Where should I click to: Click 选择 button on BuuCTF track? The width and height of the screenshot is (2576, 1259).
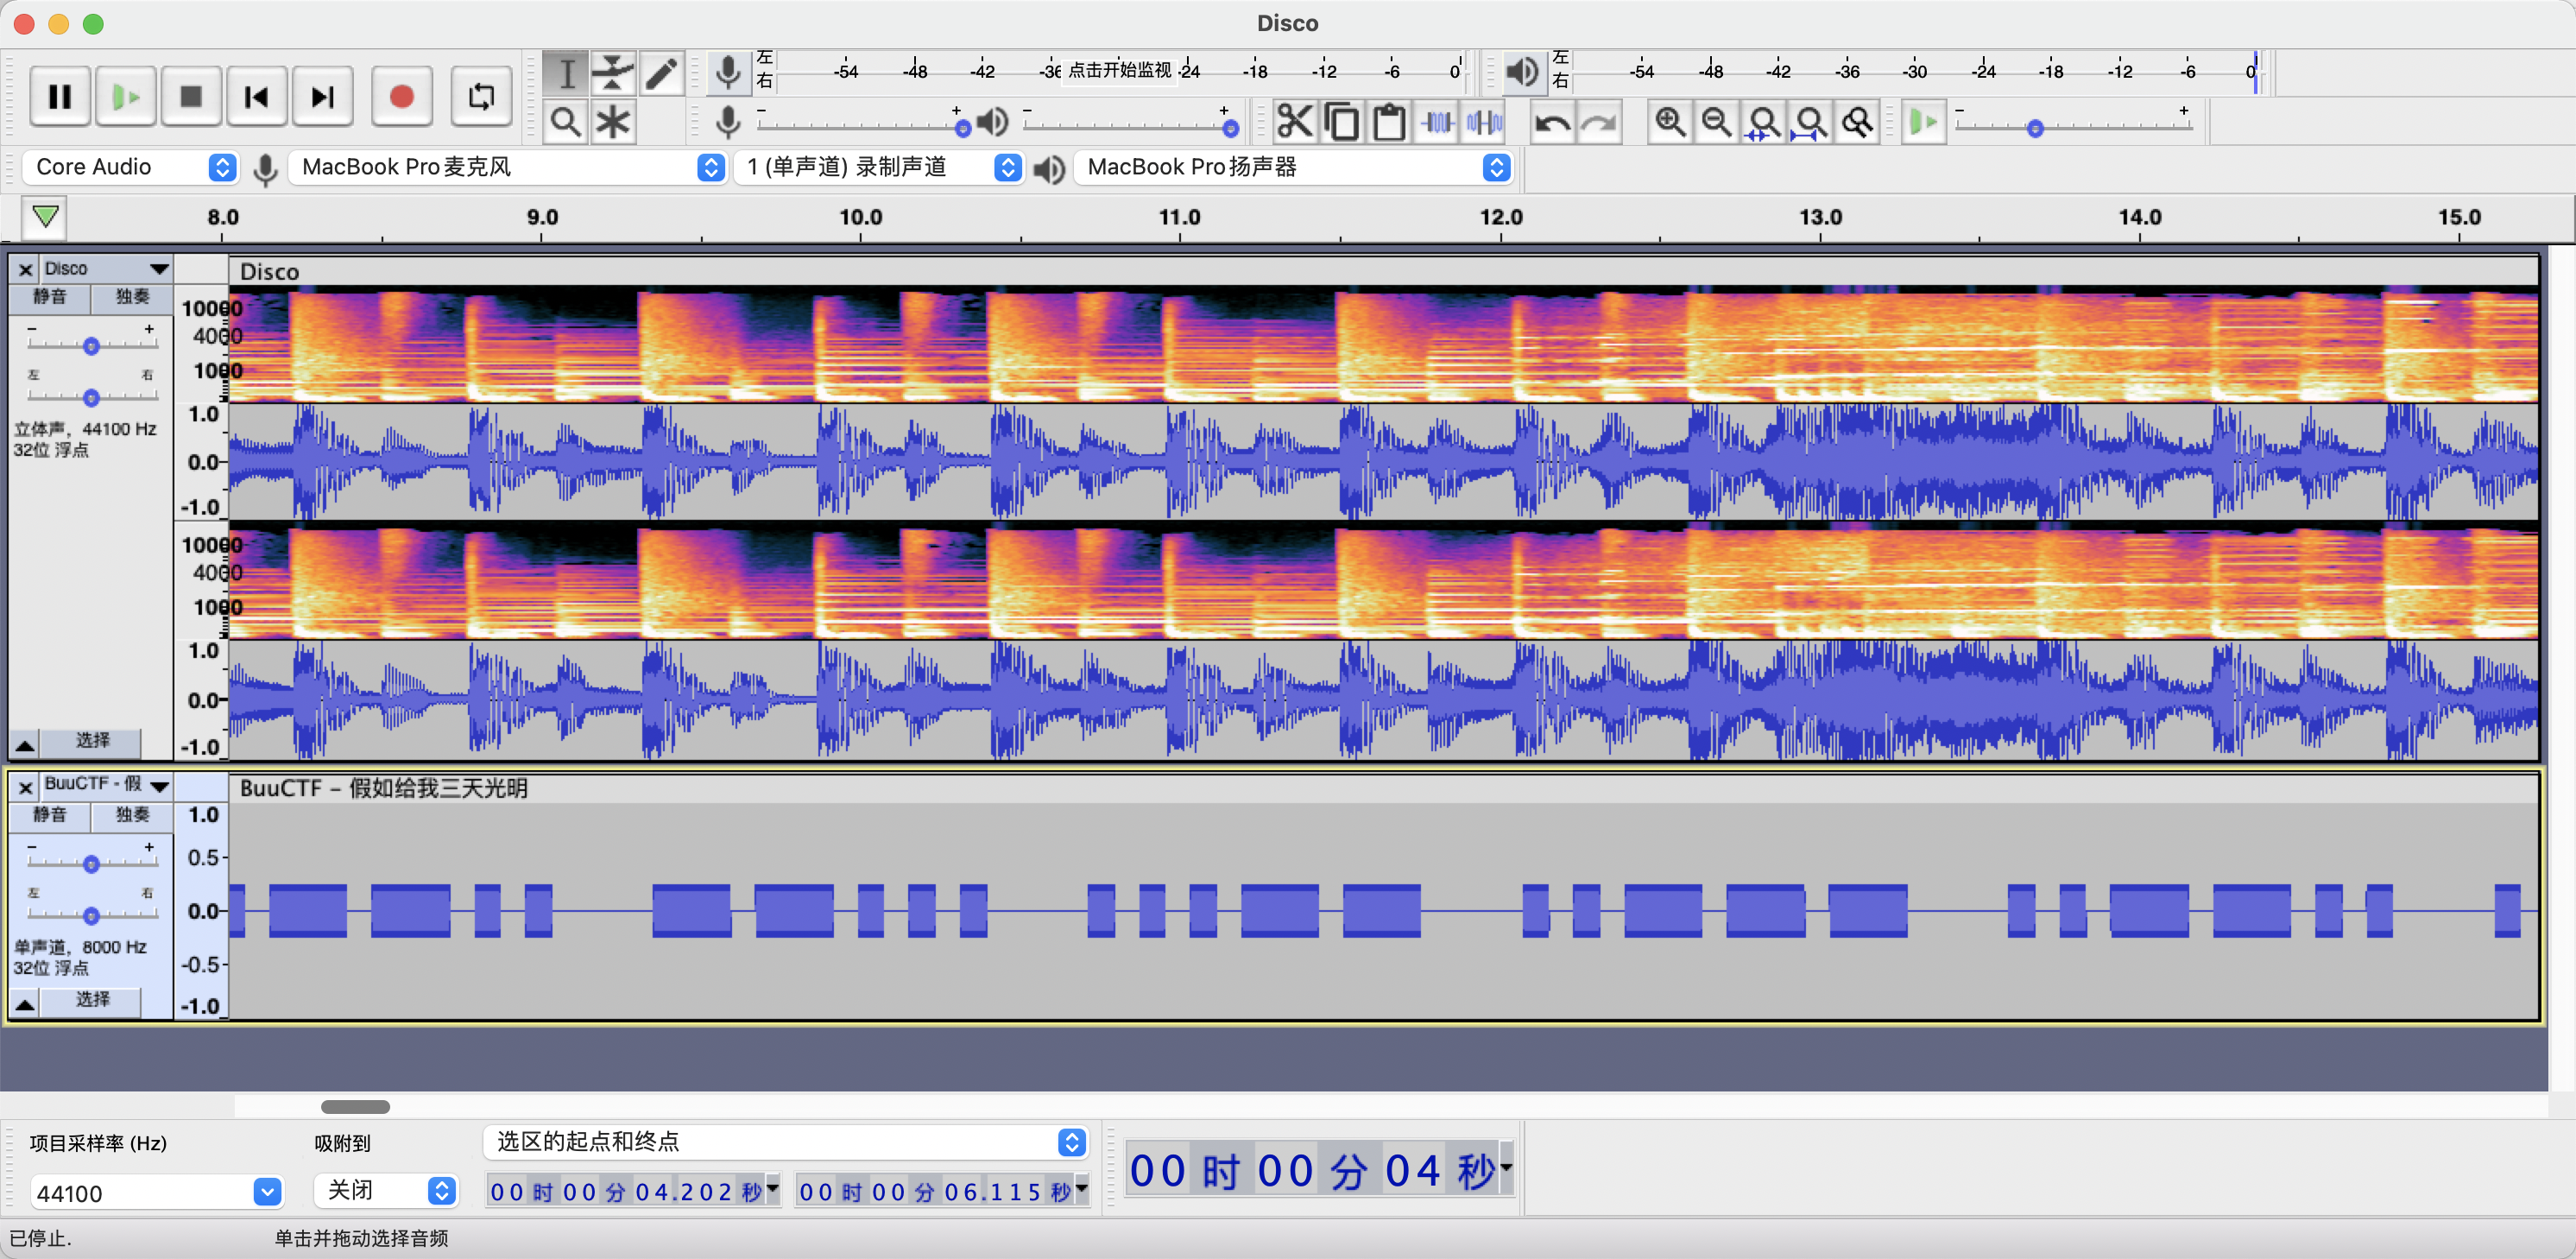pos(93,1001)
